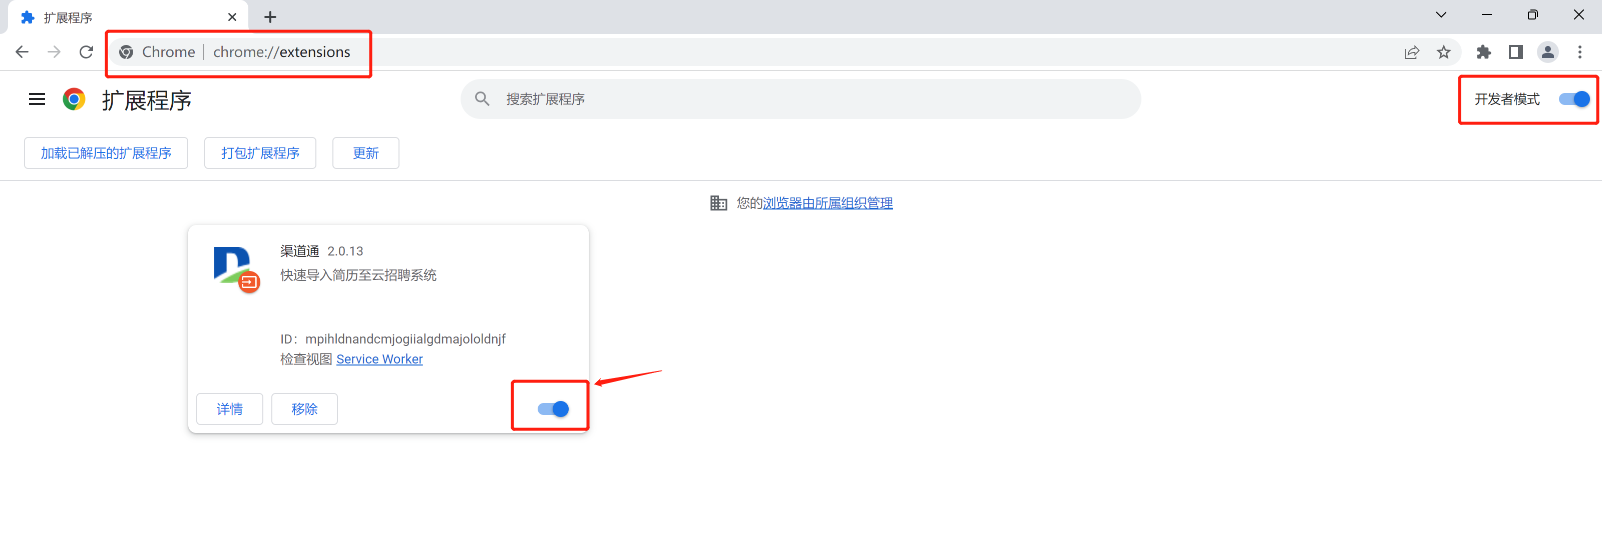The width and height of the screenshot is (1602, 551).
Task: Disable the 渠道通 extension toggle
Action: click(x=553, y=408)
